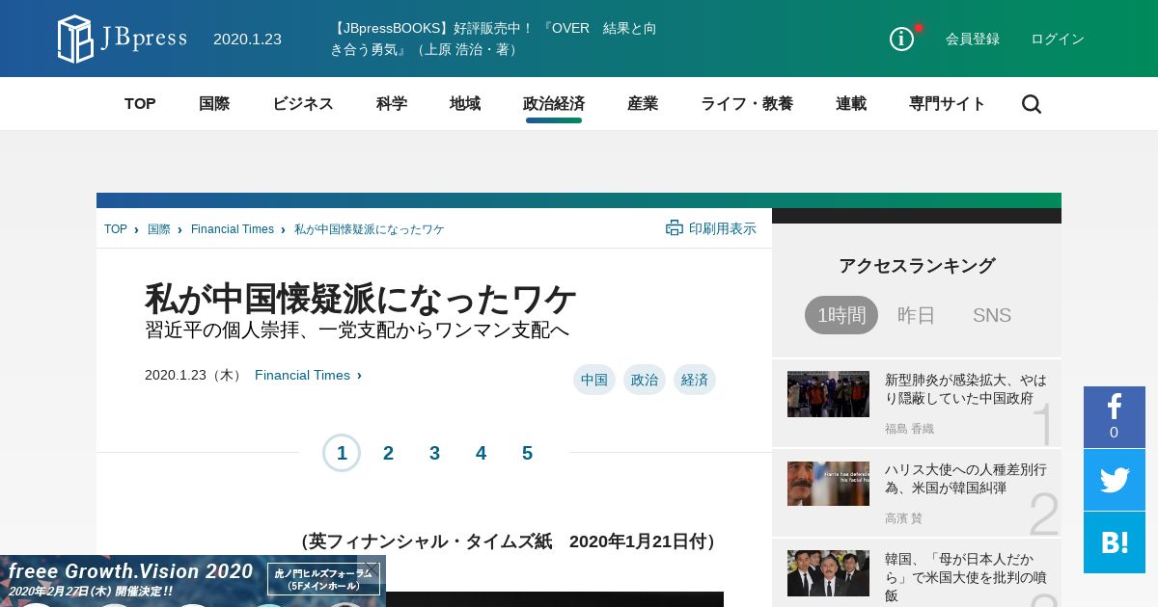
Task: Switch ranking to SNS tab
Action: point(991,315)
